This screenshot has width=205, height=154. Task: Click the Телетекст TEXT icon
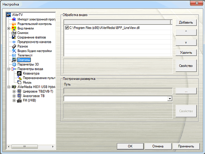click(14, 55)
